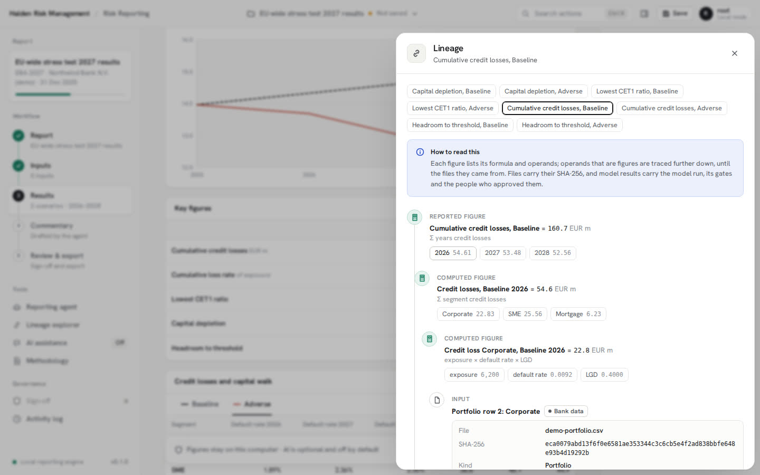760x475 pixels.
Task: Click the Search actions field in top bar
Action: coord(574,13)
